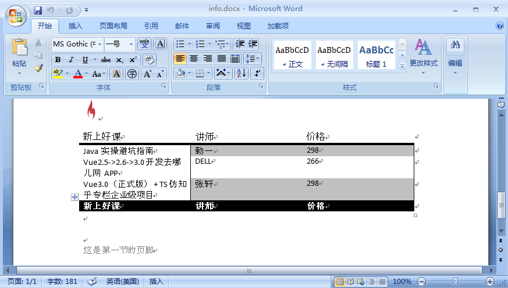
Task: Open the line spacing dropdown
Action: 253,59
